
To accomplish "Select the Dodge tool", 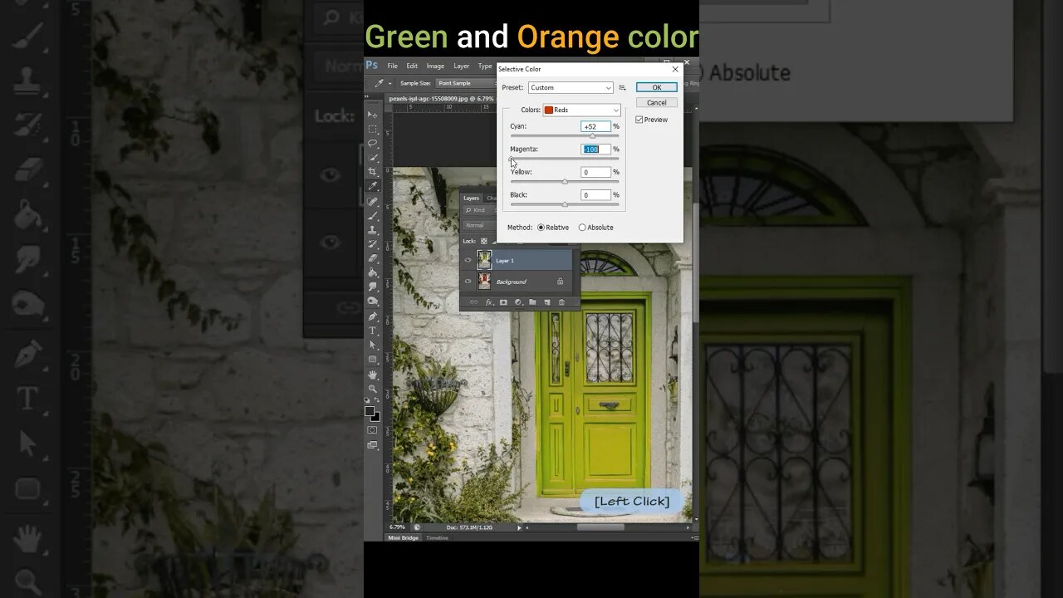I will click(373, 301).
